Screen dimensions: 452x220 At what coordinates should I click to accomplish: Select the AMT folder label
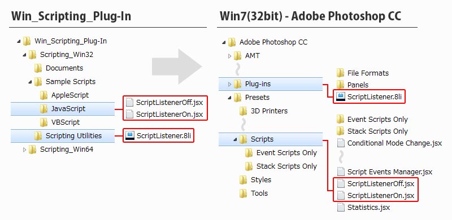pyautogui.click(x=253, y=56)
